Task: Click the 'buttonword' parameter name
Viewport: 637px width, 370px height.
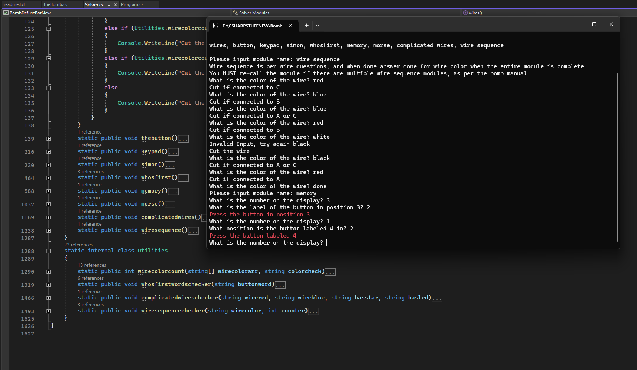Action: (x=254, y=284)
